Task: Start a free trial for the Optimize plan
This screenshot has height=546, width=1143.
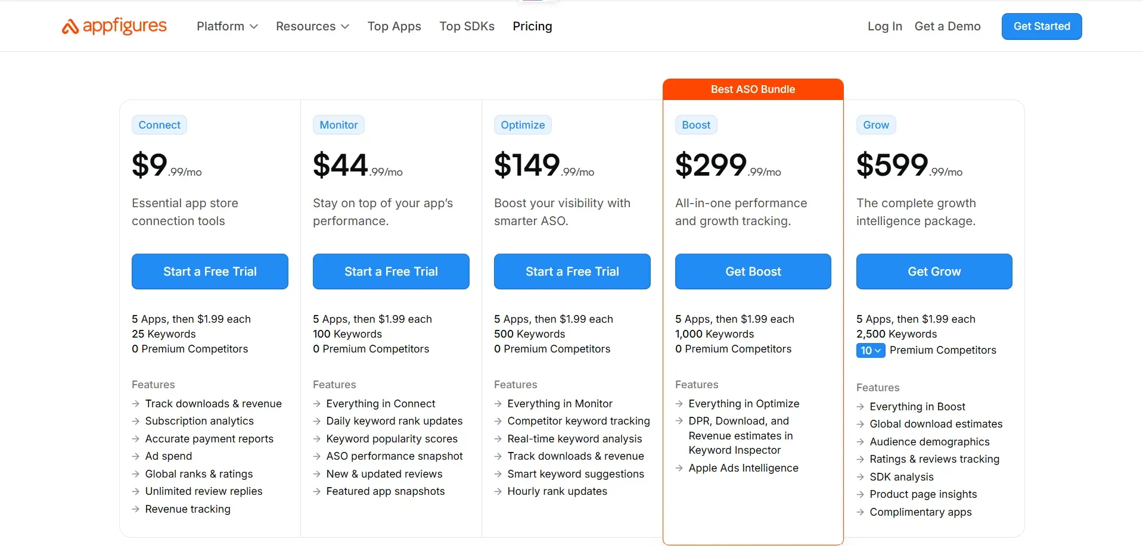Action: [x=571, y=272]
